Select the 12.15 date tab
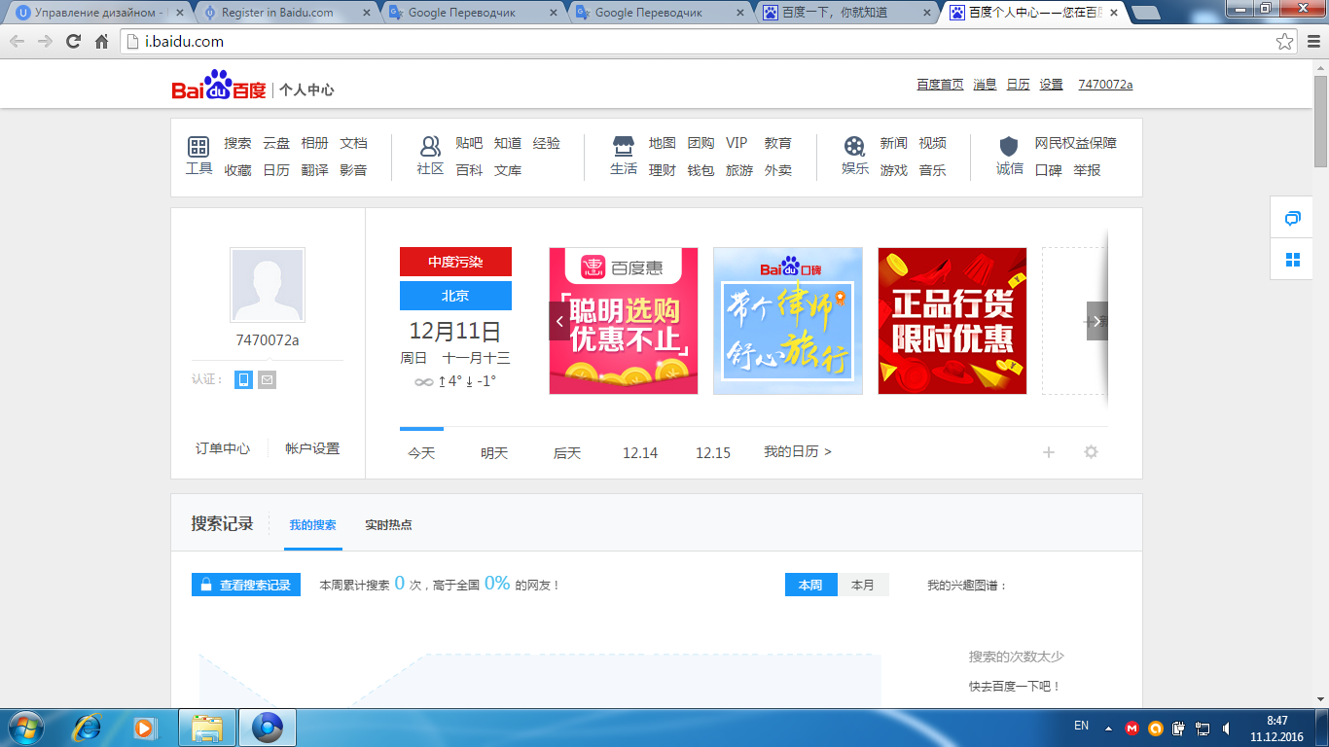Image resolution: width=1329 pixels, height=747 pixels. (x=713, y=453)
